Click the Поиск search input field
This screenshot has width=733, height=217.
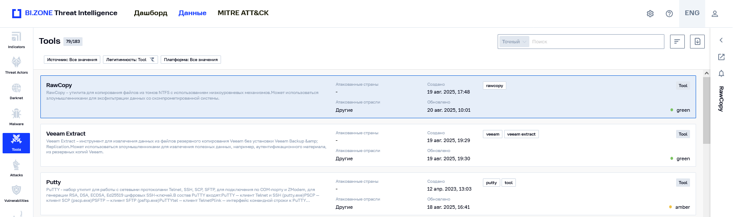click(596, 42)
